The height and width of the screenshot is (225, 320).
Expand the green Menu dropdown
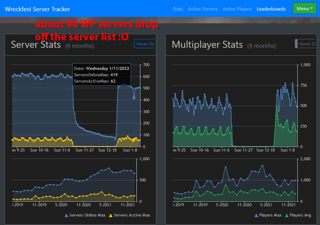[305, 9]
